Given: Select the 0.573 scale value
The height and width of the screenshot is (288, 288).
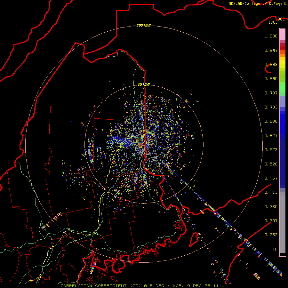Looking at the screenshot, I should coord(271,150).
